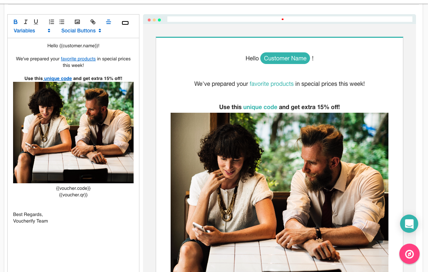Click the {{voucher.code}} text in editor

tap(73, 188)
